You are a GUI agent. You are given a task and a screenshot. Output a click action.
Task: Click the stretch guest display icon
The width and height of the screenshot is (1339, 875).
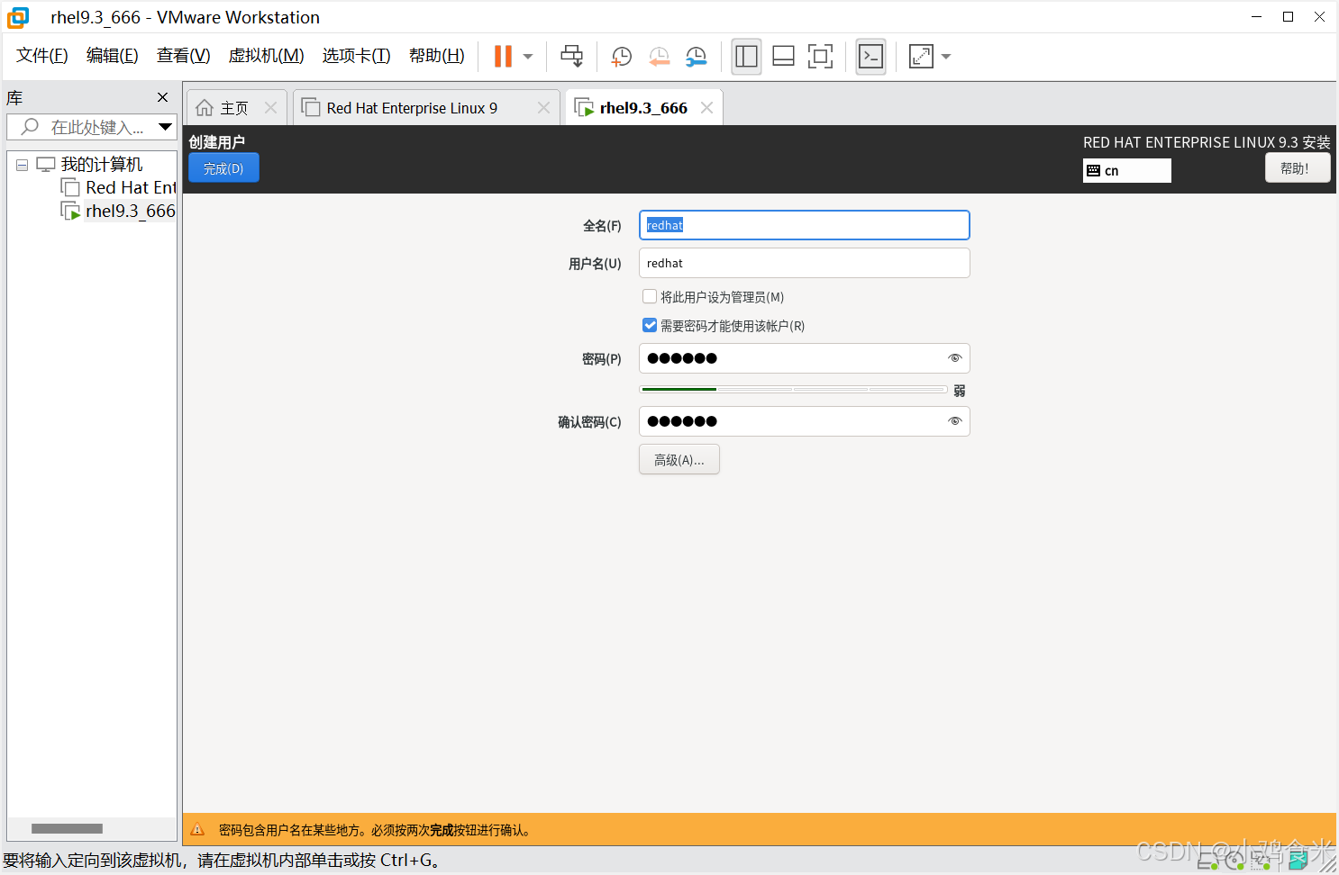coord(921,57)
